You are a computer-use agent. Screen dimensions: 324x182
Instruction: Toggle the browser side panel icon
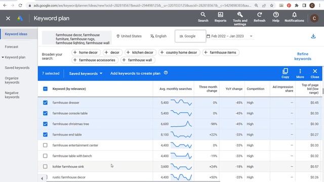pos(304,6)
